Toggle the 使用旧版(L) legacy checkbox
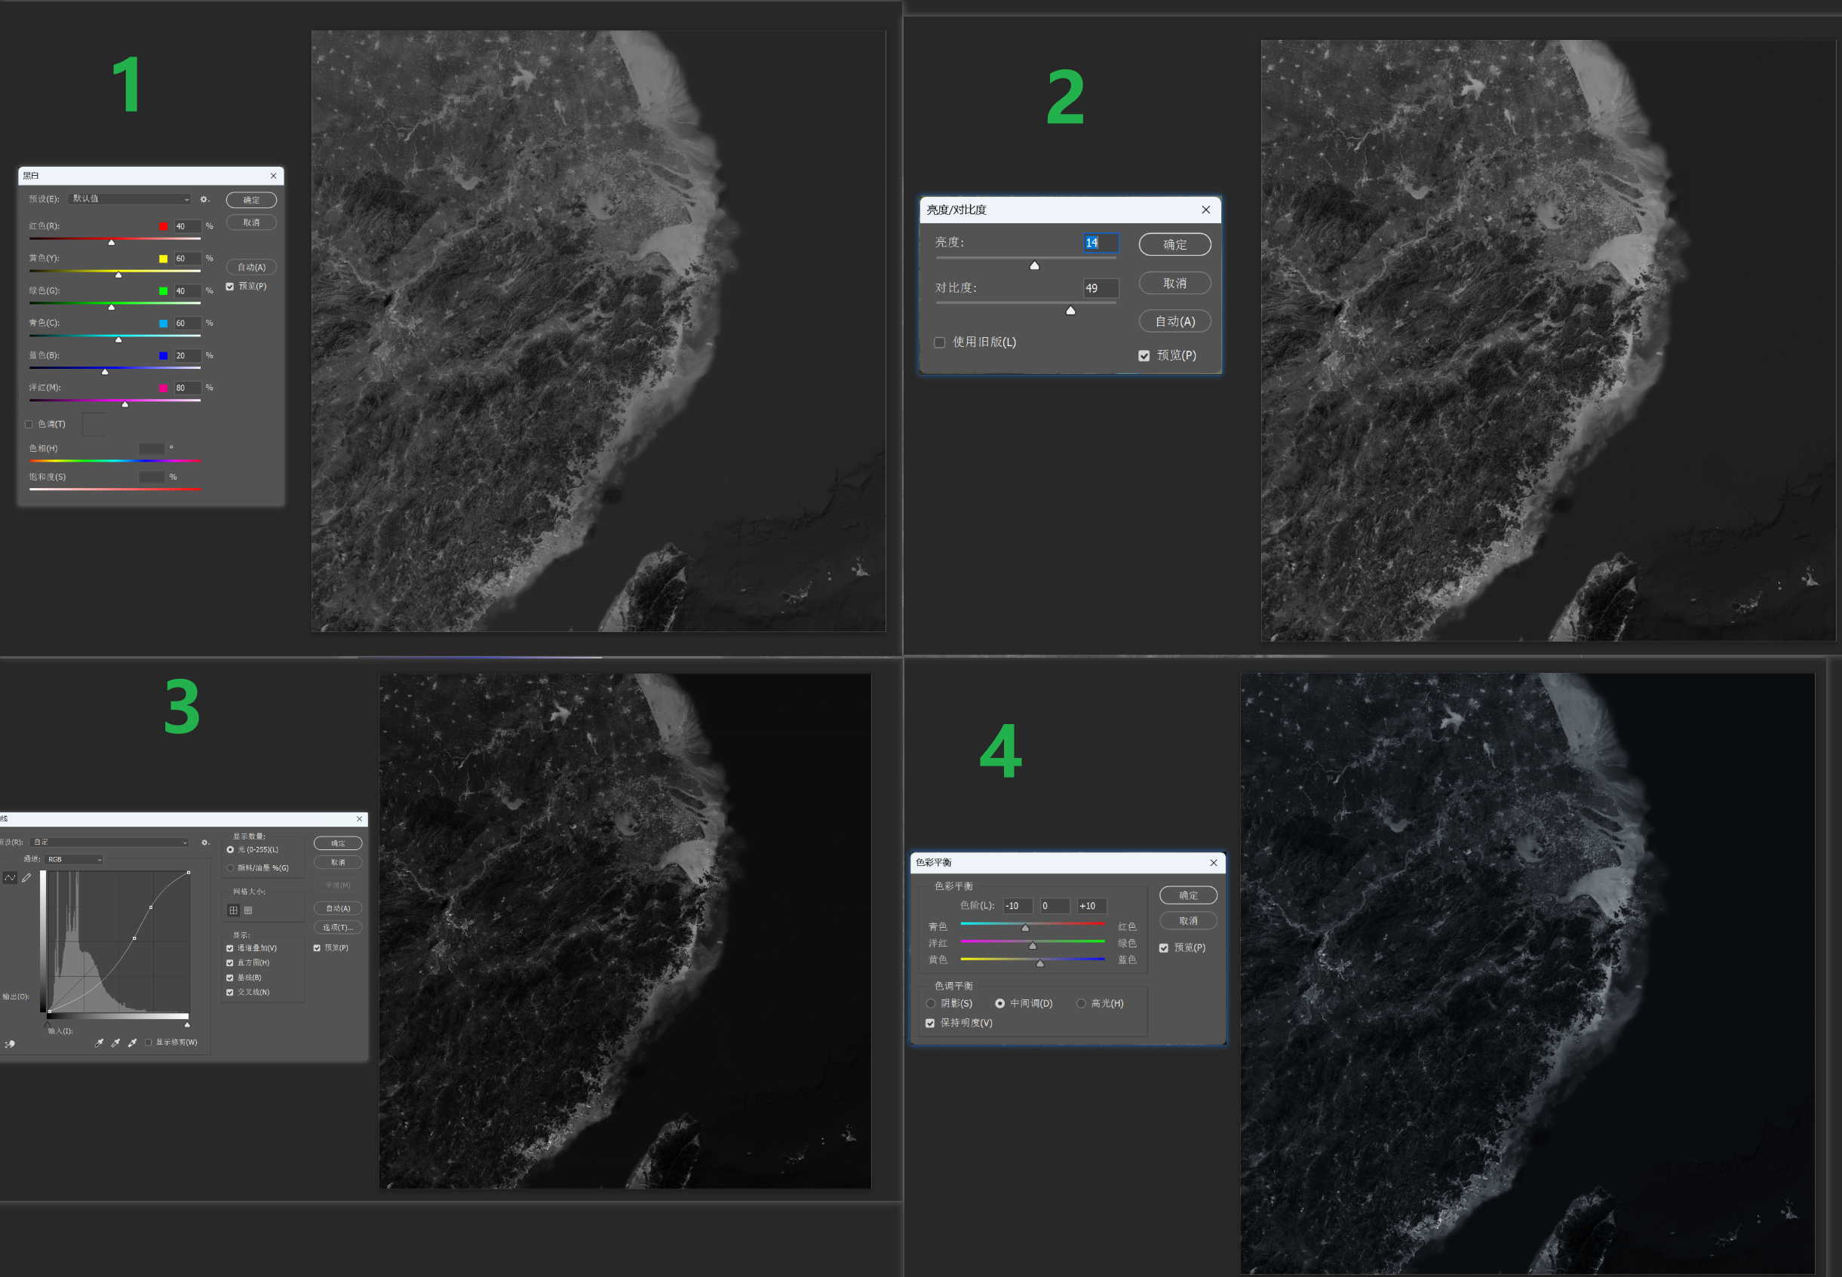Viewport: 1842px width, 1277px height. pos(939,342)
